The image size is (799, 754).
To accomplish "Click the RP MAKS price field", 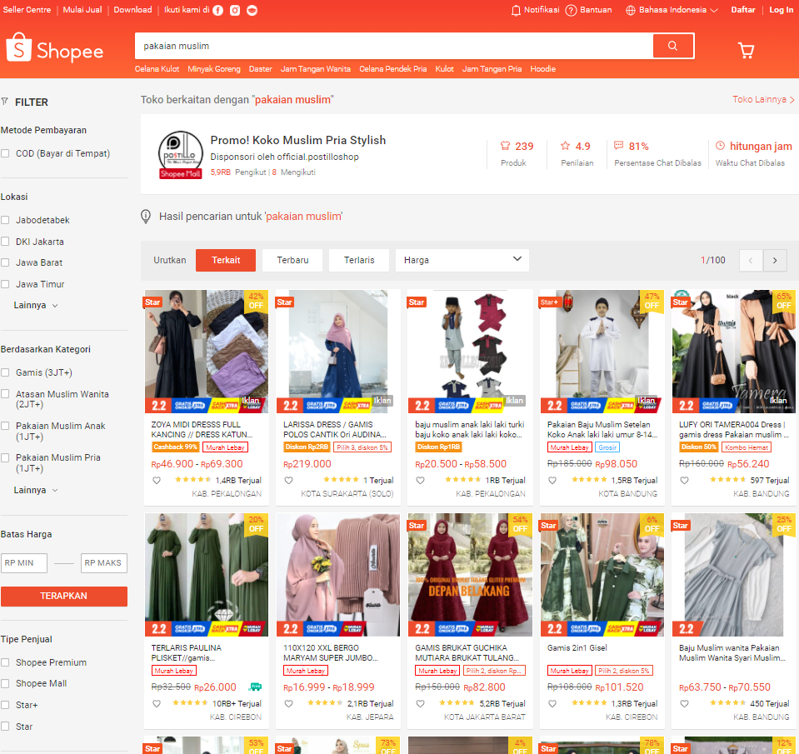I will click(104, 563).
